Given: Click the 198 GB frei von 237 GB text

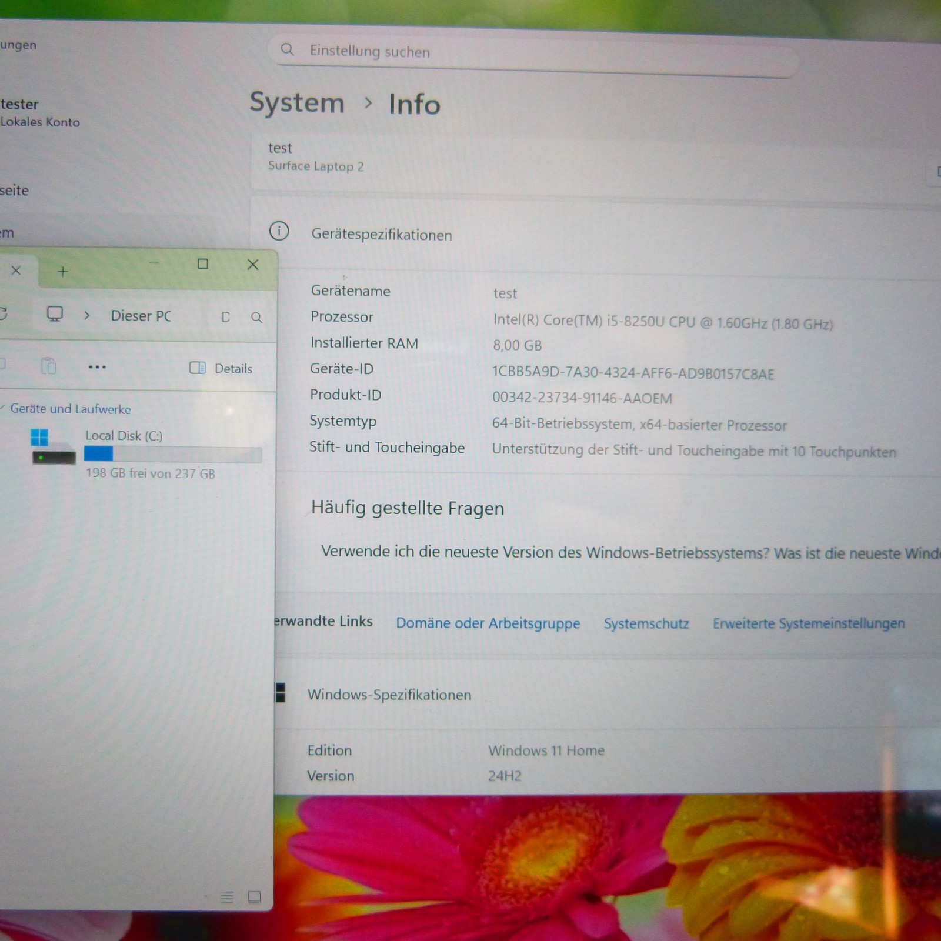Looking at the screenshot, I should [x=151, y=473].
